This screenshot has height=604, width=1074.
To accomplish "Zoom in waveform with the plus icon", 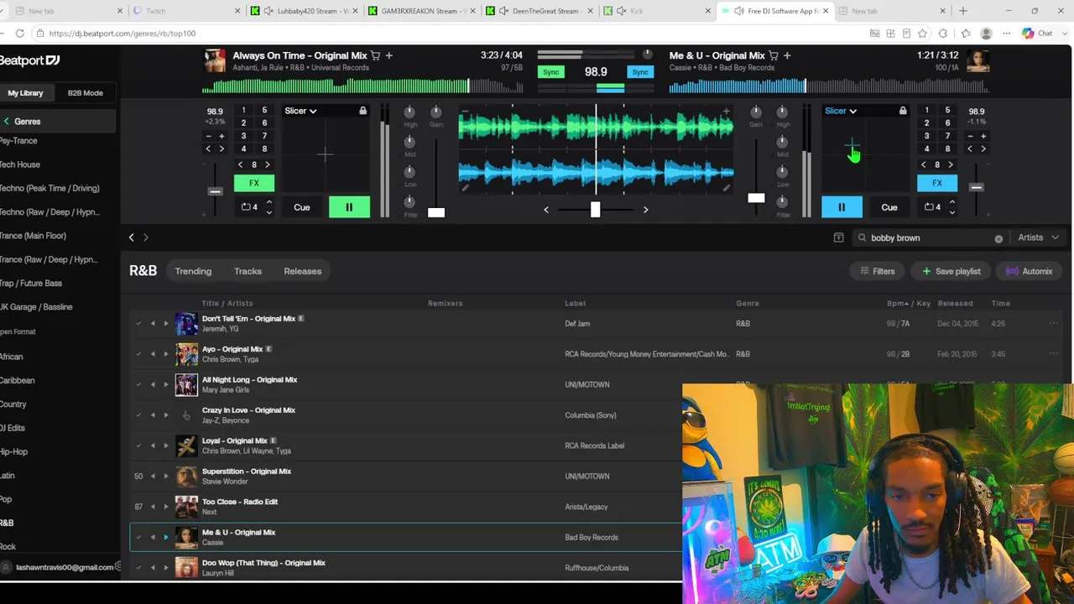I will pos(726,111).
